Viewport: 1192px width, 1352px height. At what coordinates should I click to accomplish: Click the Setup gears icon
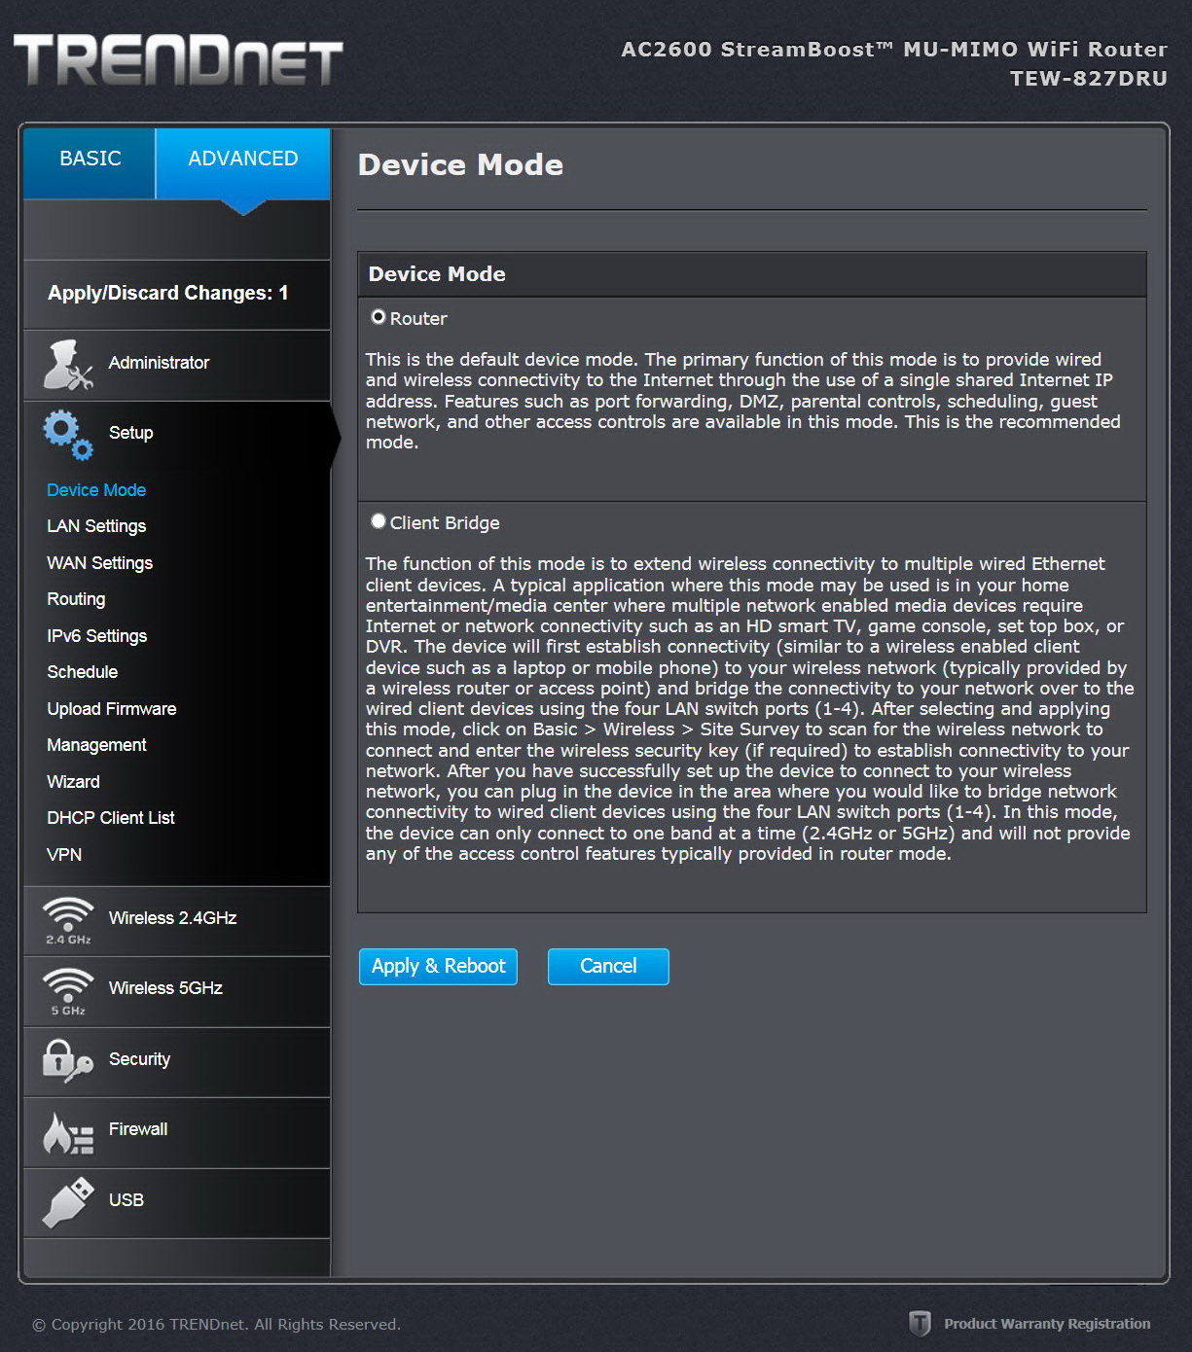point(68,435)
